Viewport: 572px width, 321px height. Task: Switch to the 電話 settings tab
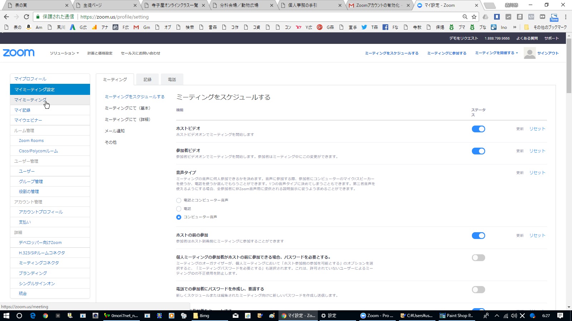coord(172,80)
